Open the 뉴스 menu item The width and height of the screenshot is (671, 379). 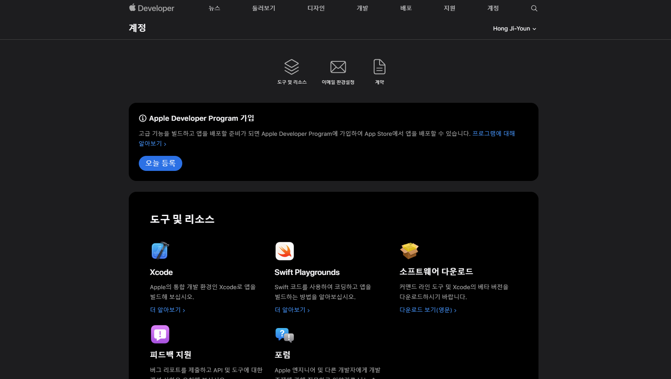pos(214,8)
